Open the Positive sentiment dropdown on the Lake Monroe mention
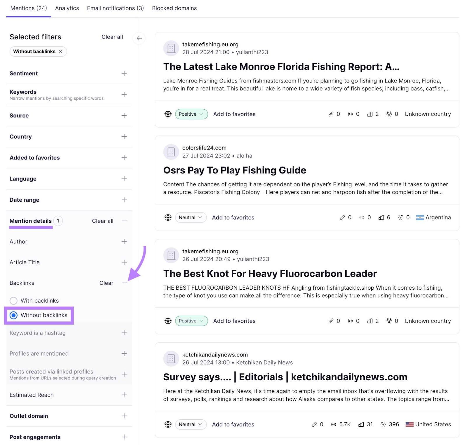The image size is (467, 445). [x=191, y=114]
